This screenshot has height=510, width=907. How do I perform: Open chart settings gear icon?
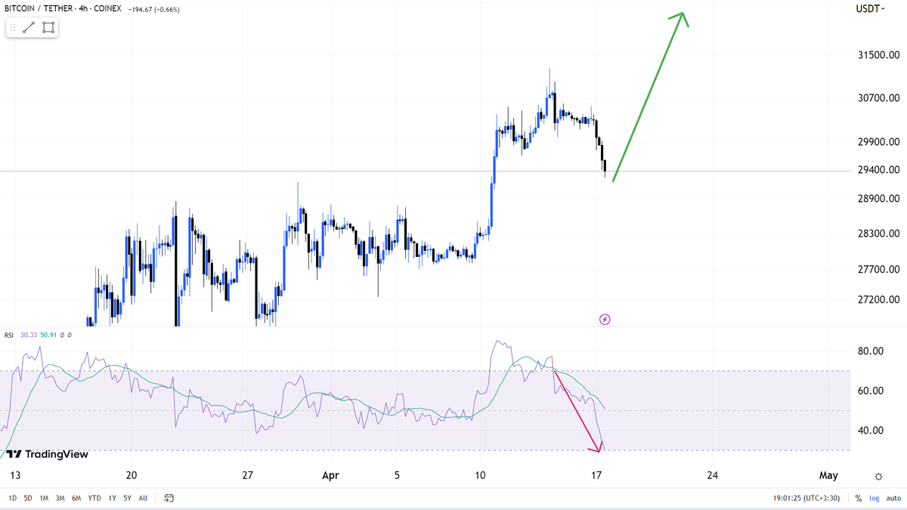click(878, 477)
